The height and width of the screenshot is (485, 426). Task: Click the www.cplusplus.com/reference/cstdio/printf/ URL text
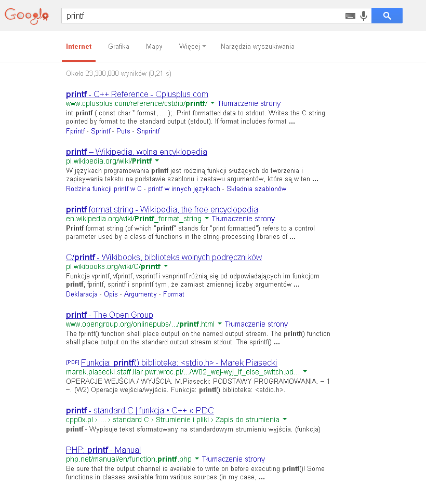point(137,103)
